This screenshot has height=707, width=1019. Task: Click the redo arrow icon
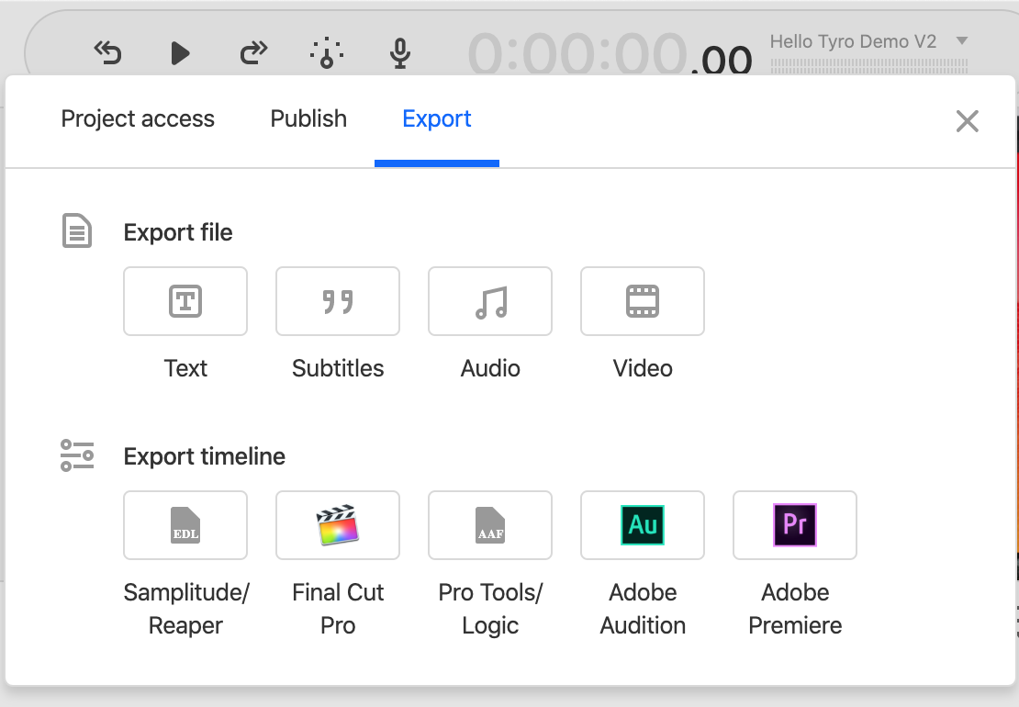253,53
